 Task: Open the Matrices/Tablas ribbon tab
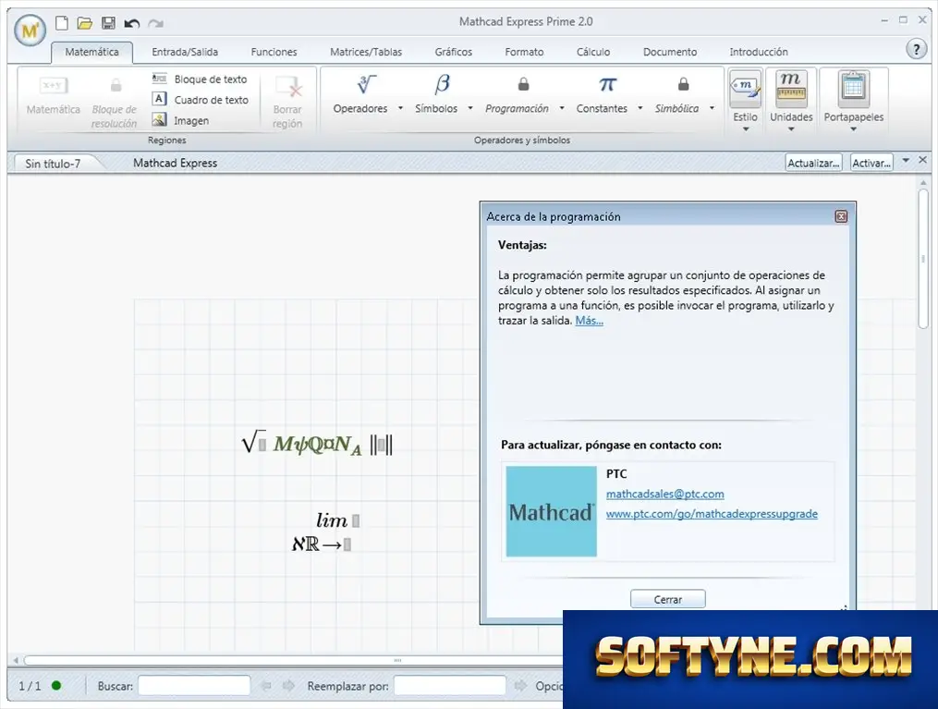(x=366, y=52)
